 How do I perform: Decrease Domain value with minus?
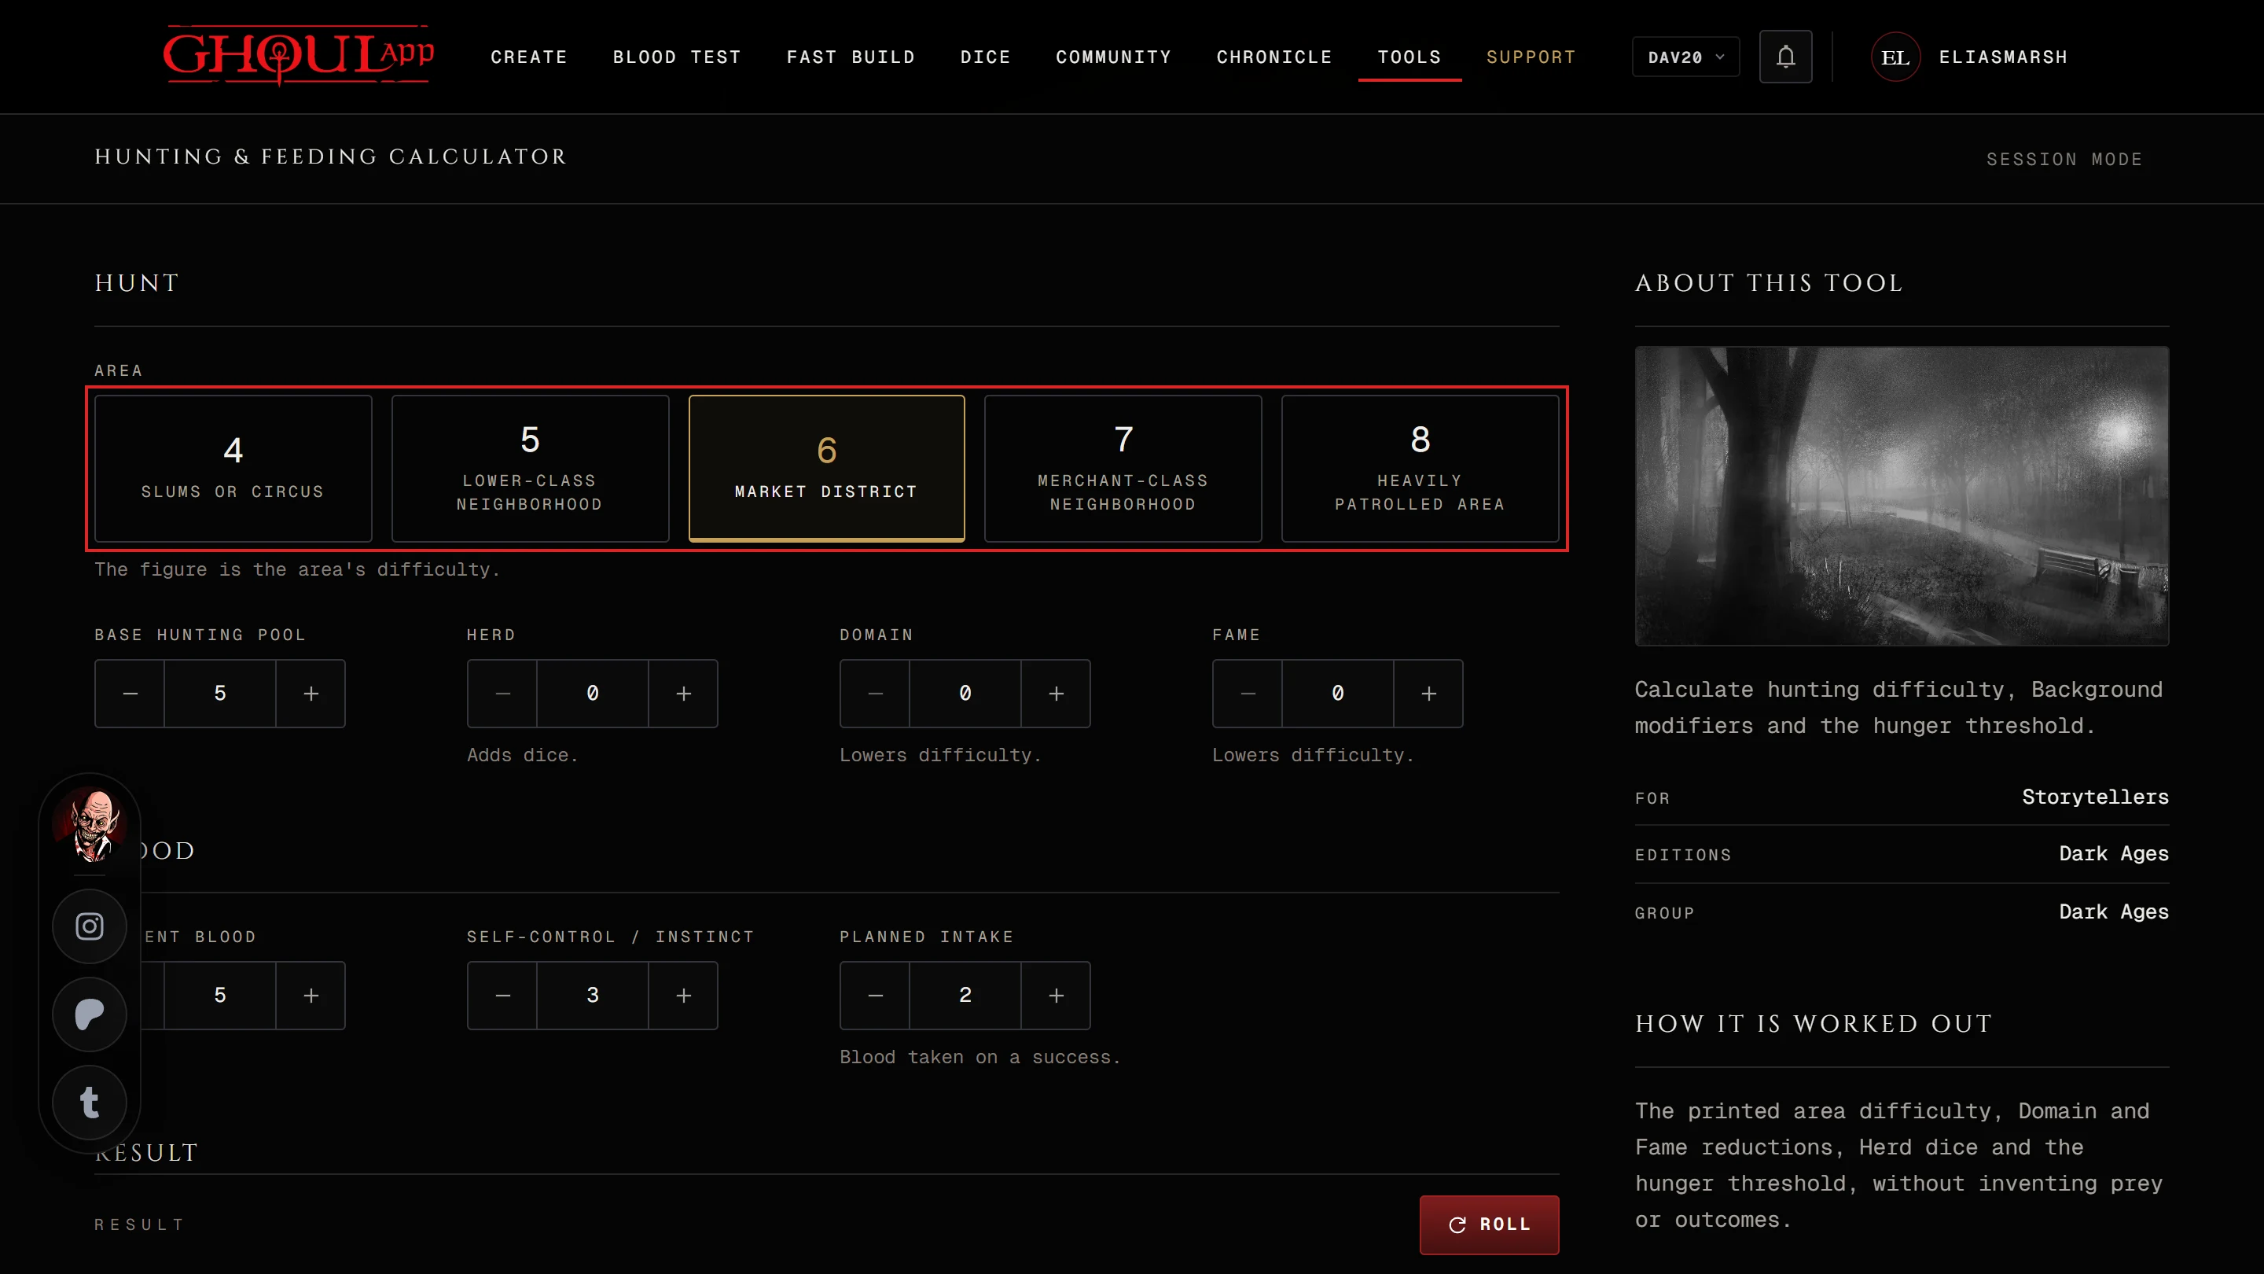click(876, 694)
